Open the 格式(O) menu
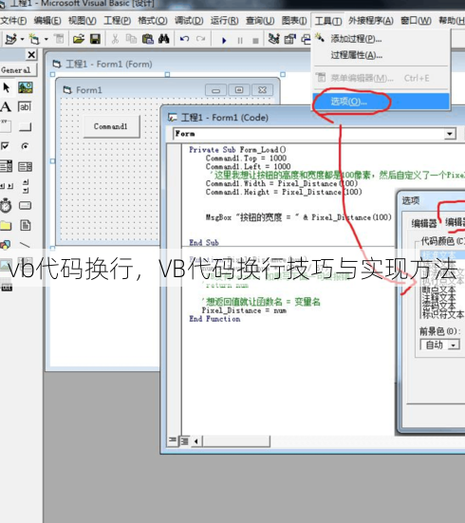Image resolution: width=465 pixels, height=523 pixels. 153,21
